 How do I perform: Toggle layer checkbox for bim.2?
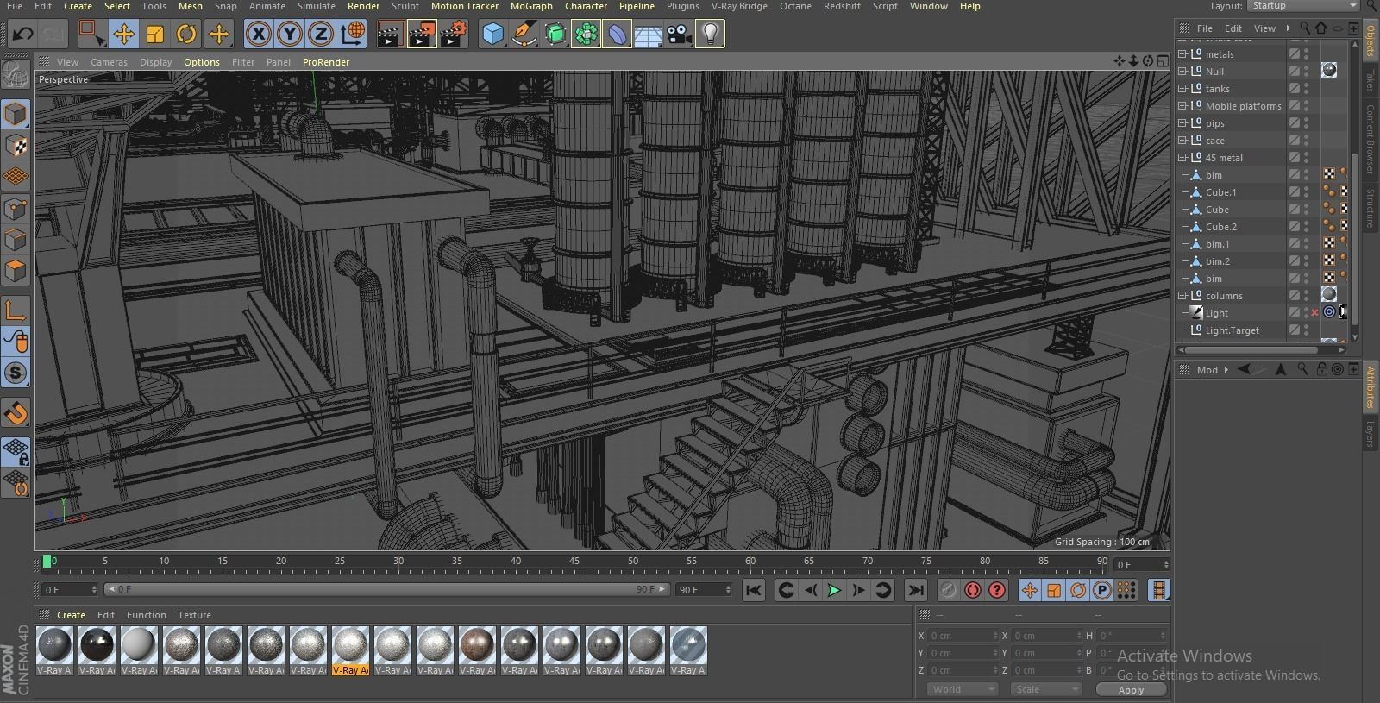pyautogui.click(x=1295, y=260)
